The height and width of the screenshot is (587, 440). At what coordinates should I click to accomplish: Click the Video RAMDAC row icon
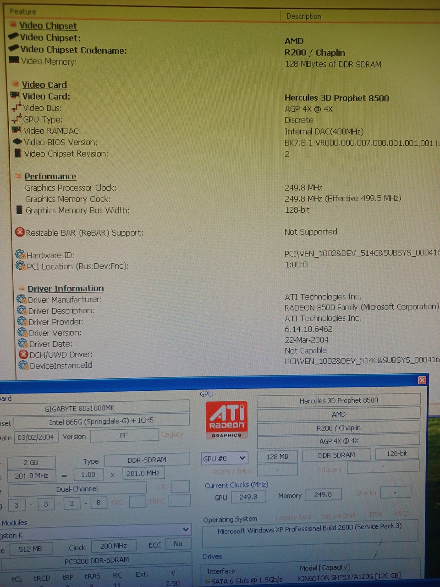[16, 130]
